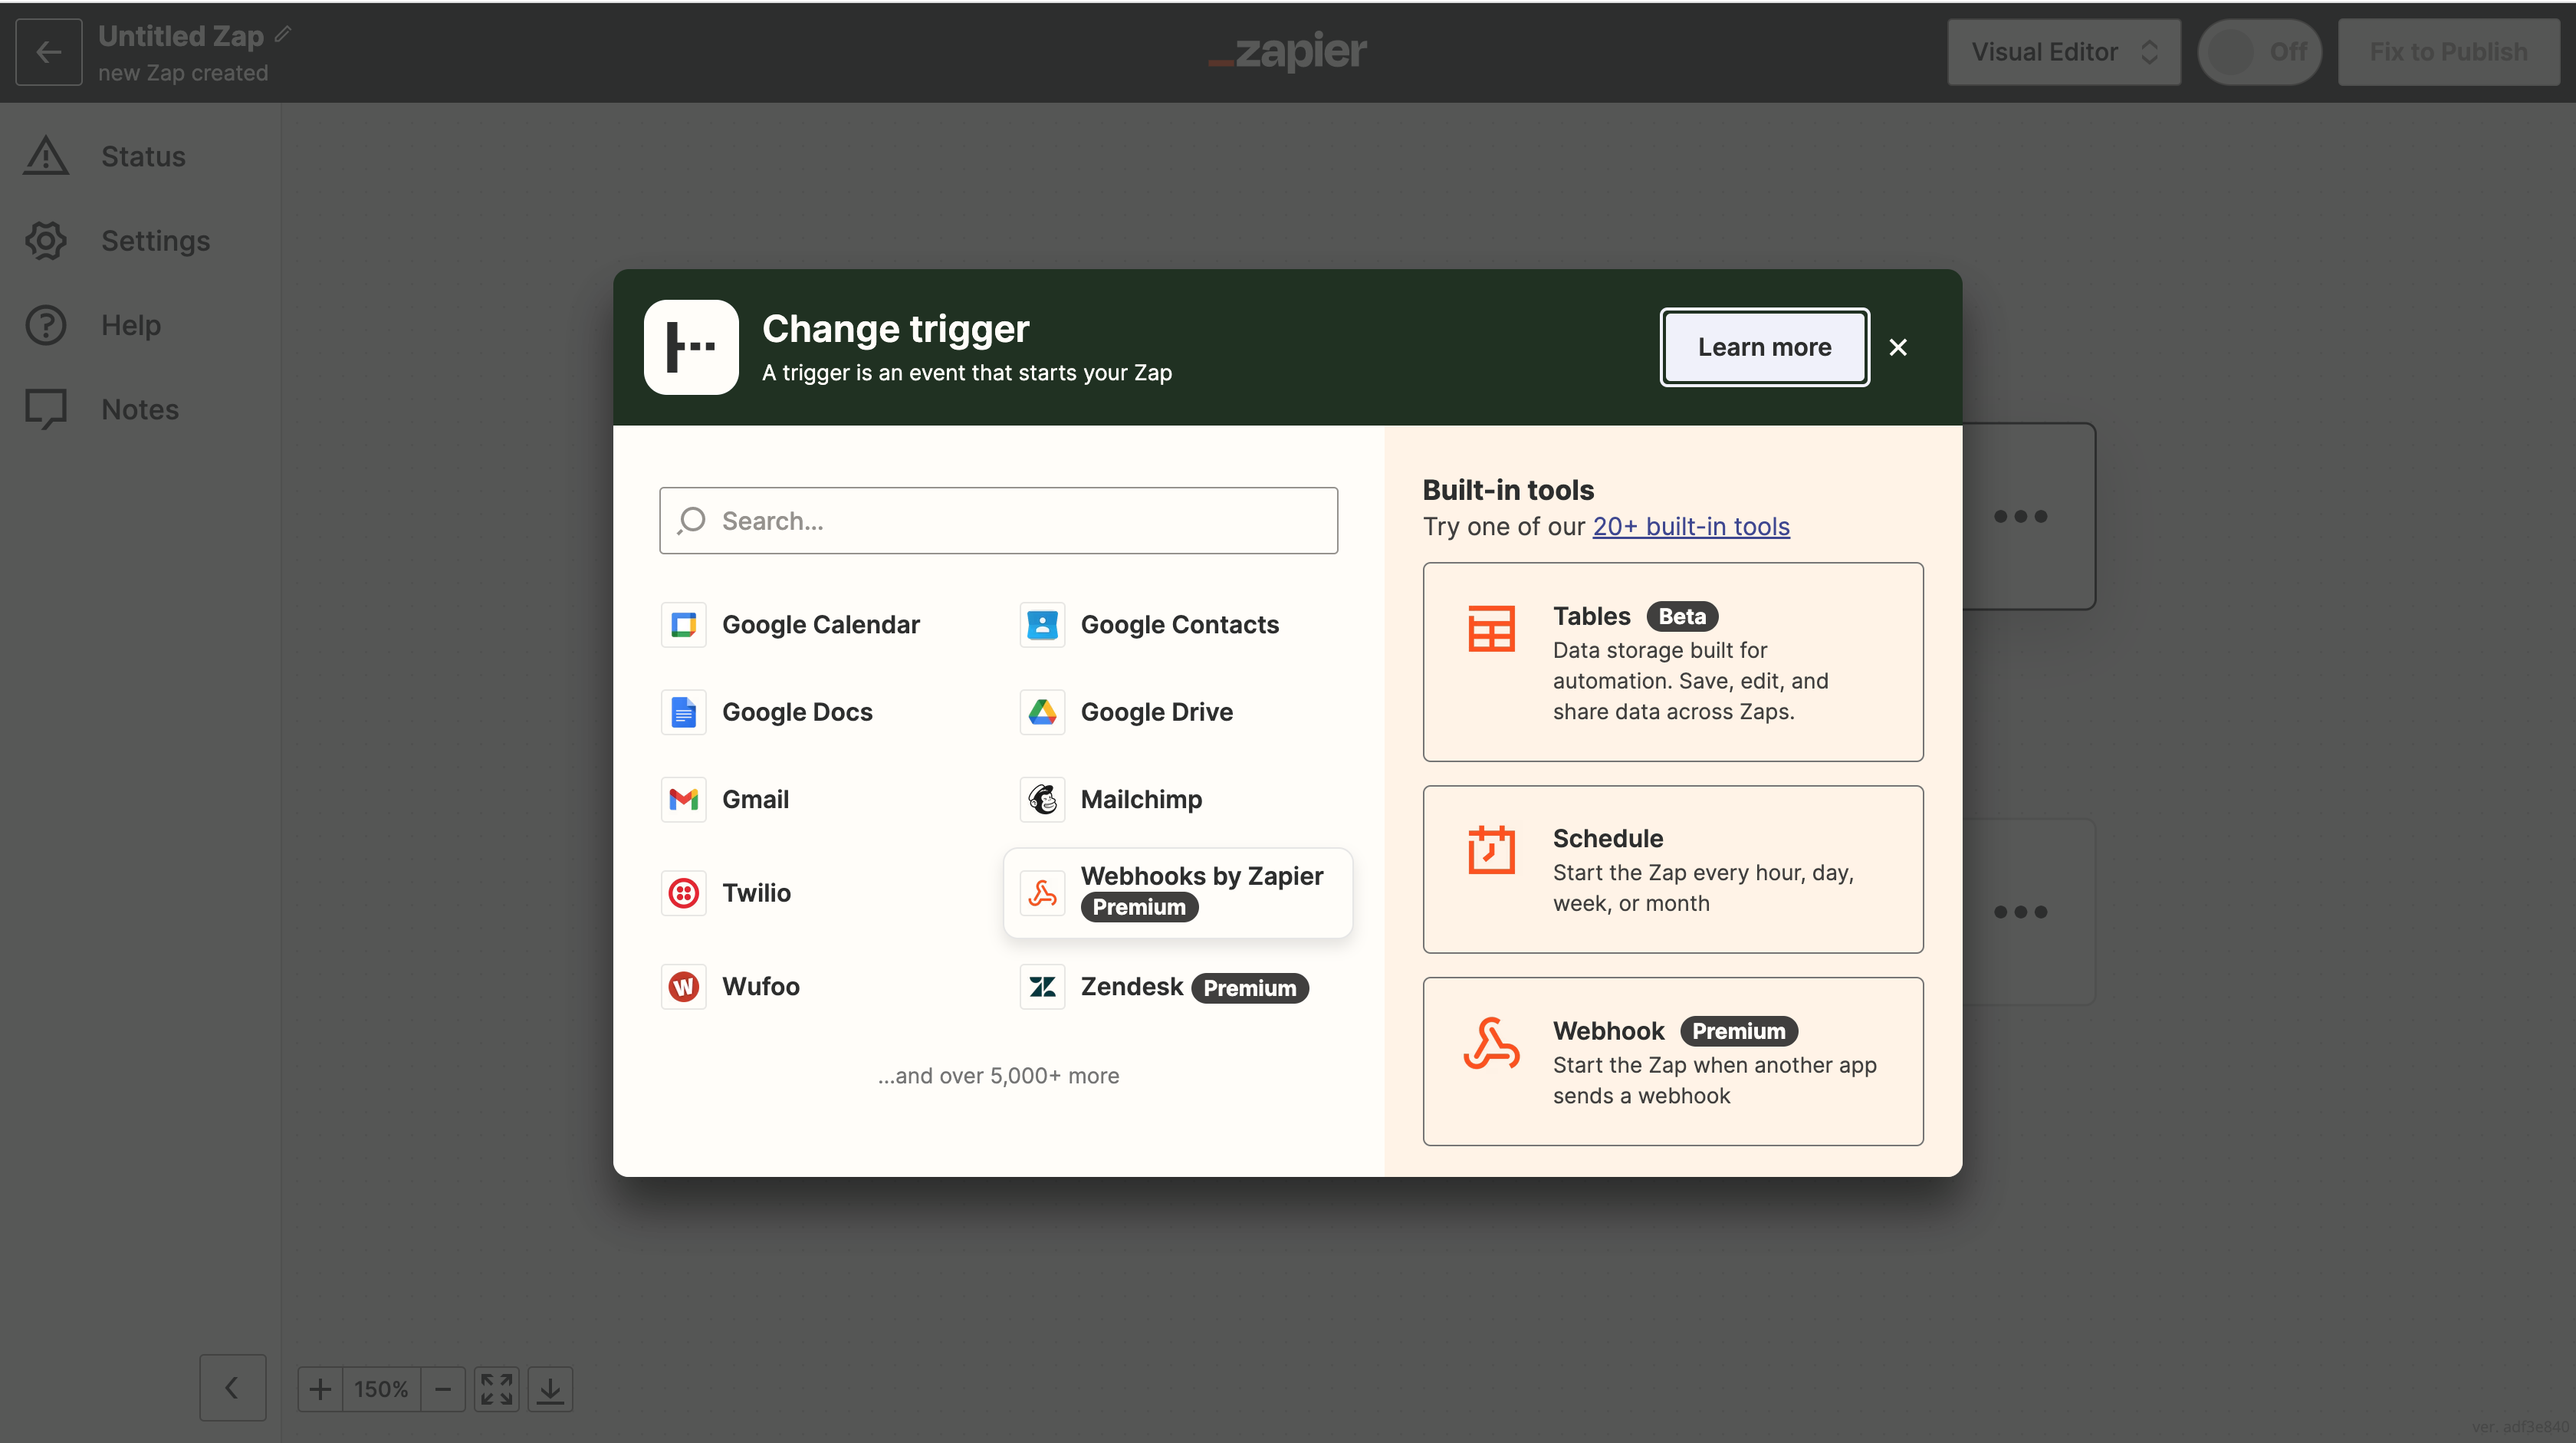Viewport: 2576px width, 1443px height.
Task: Open the 20+ built-in tools link
Action: coord(1691,526)
